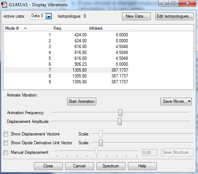Click Start Animation button
This screenshot has width=198, height=174.
tap(81, 101)
